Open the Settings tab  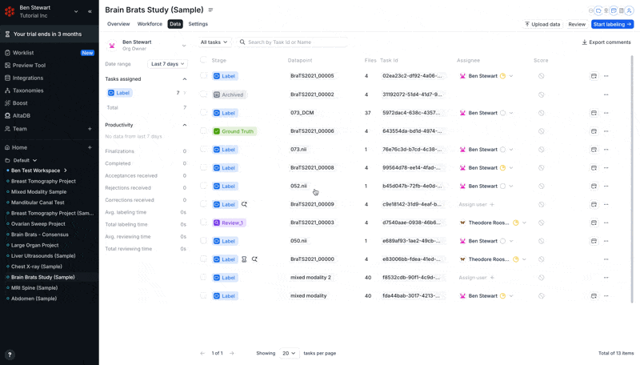click(198, 24)
